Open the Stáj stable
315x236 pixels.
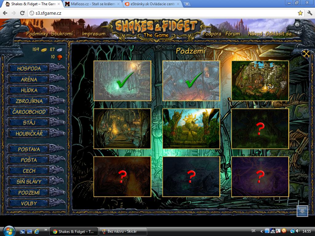(29, 122)
